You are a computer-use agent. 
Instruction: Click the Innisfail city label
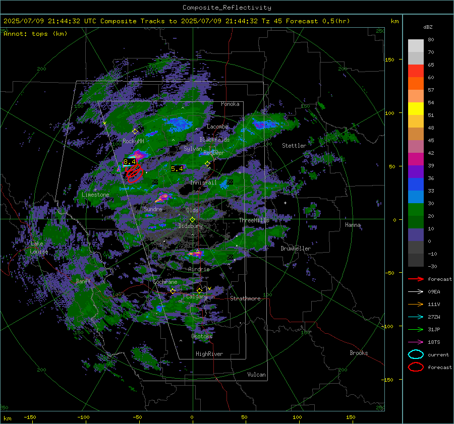pos(203,183)
